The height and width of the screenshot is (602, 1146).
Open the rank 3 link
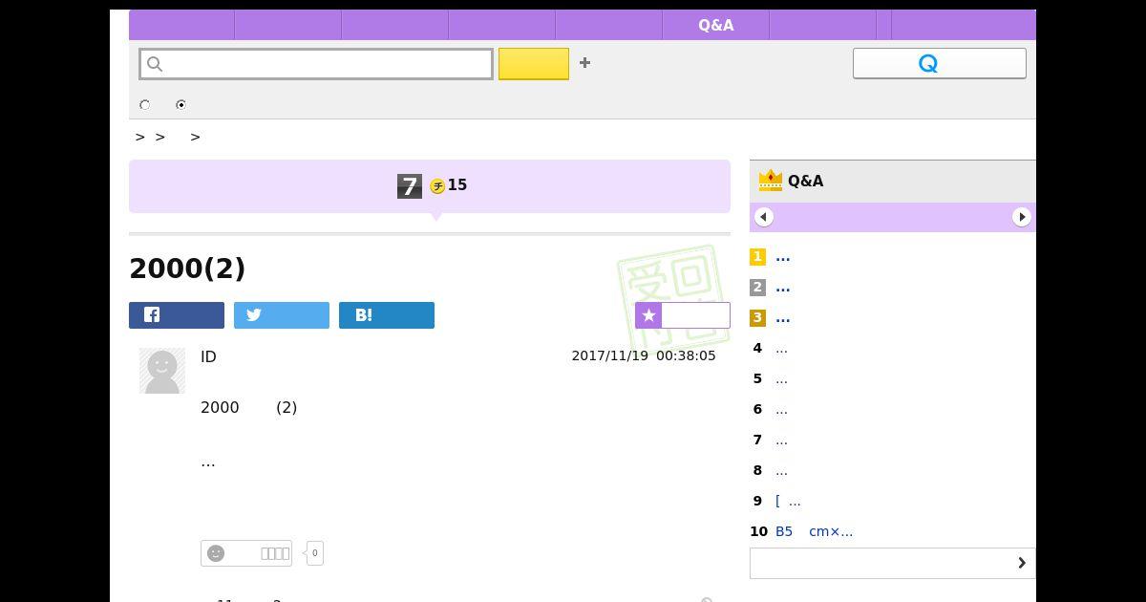point(783,318)
